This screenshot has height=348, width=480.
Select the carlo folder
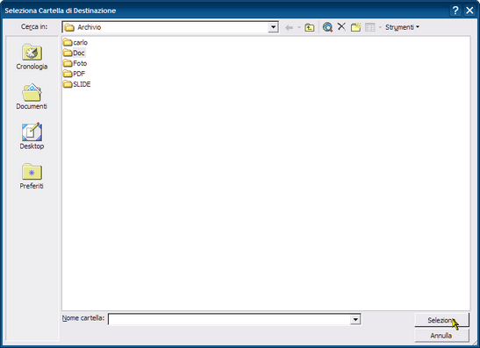[x=75, y=42]
